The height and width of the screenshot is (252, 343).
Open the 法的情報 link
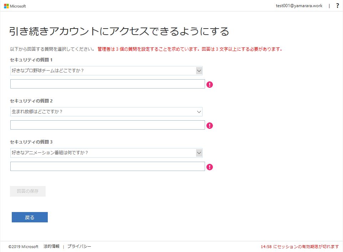(x=51, y=246)
